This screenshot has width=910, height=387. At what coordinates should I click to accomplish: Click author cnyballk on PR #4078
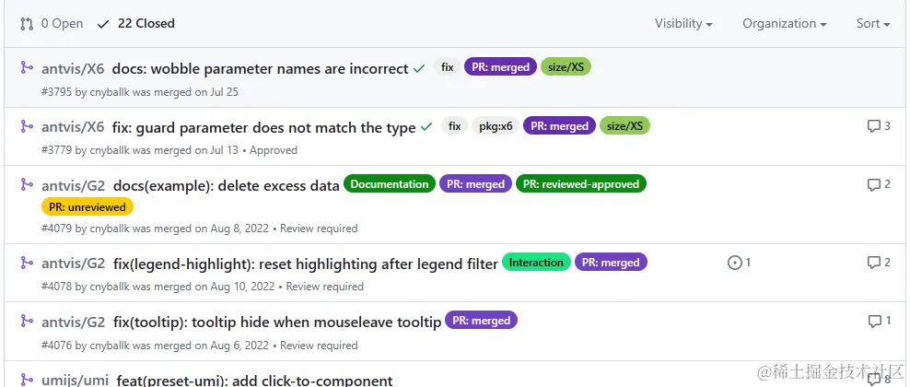110,287
